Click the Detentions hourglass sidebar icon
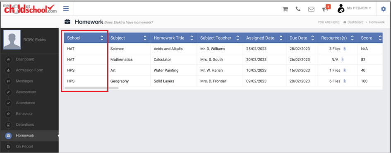 click(8, 125)
